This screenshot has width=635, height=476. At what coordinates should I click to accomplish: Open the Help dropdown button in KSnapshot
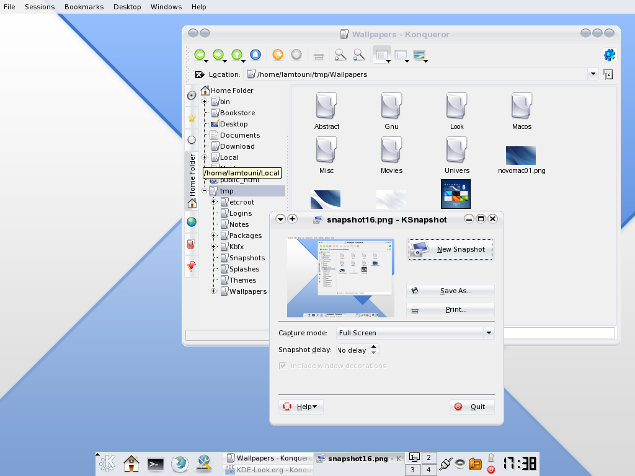tap(301, 407)
